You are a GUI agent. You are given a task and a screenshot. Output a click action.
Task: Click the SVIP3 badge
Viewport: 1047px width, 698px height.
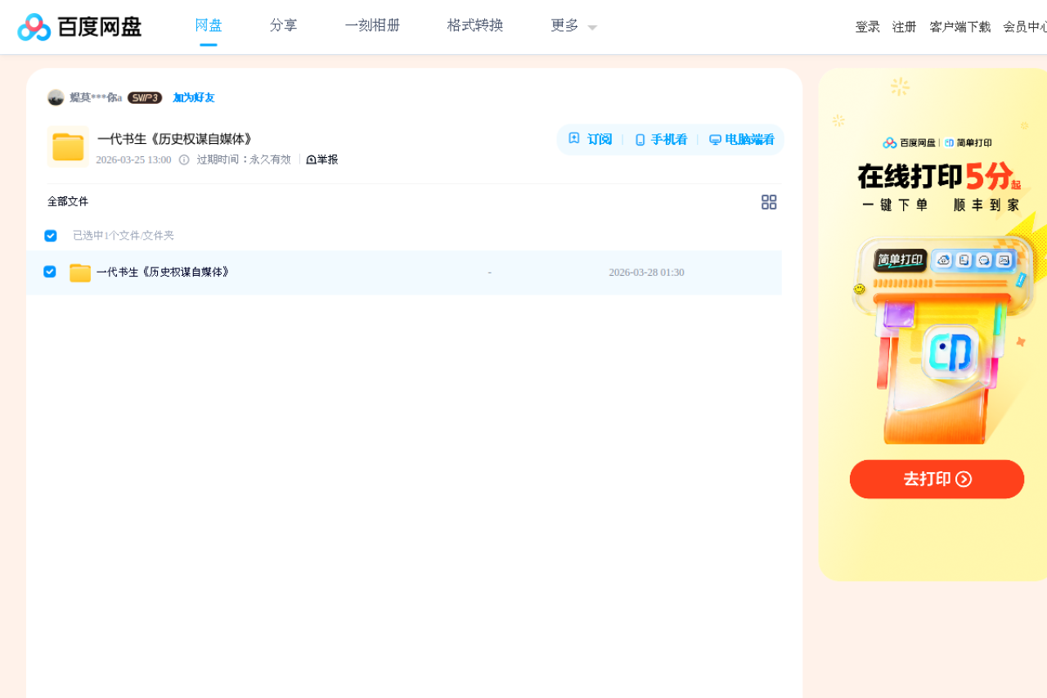point(145,97)
